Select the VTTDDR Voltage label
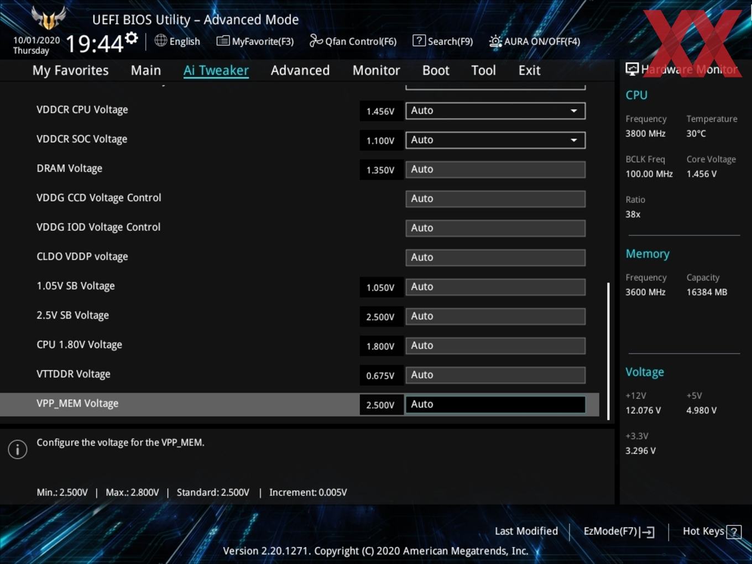The image size is (752, 564). pyautogui.click(x=73, y=374)
